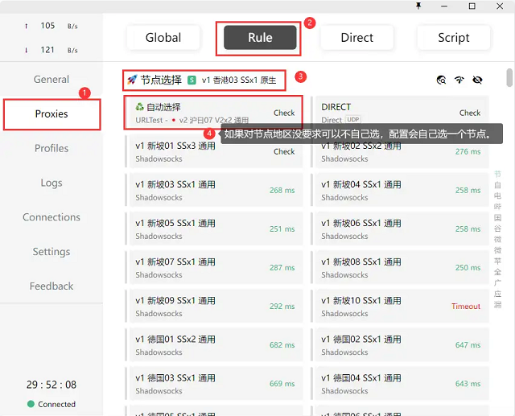Click Check on the 自动选择 card
This screenshot has width=515, height=416.
pos(284,113)
